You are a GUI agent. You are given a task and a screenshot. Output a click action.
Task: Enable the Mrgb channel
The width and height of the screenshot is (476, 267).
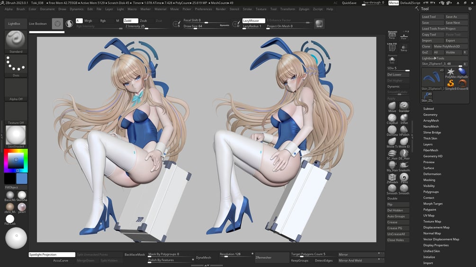(88, 21)
